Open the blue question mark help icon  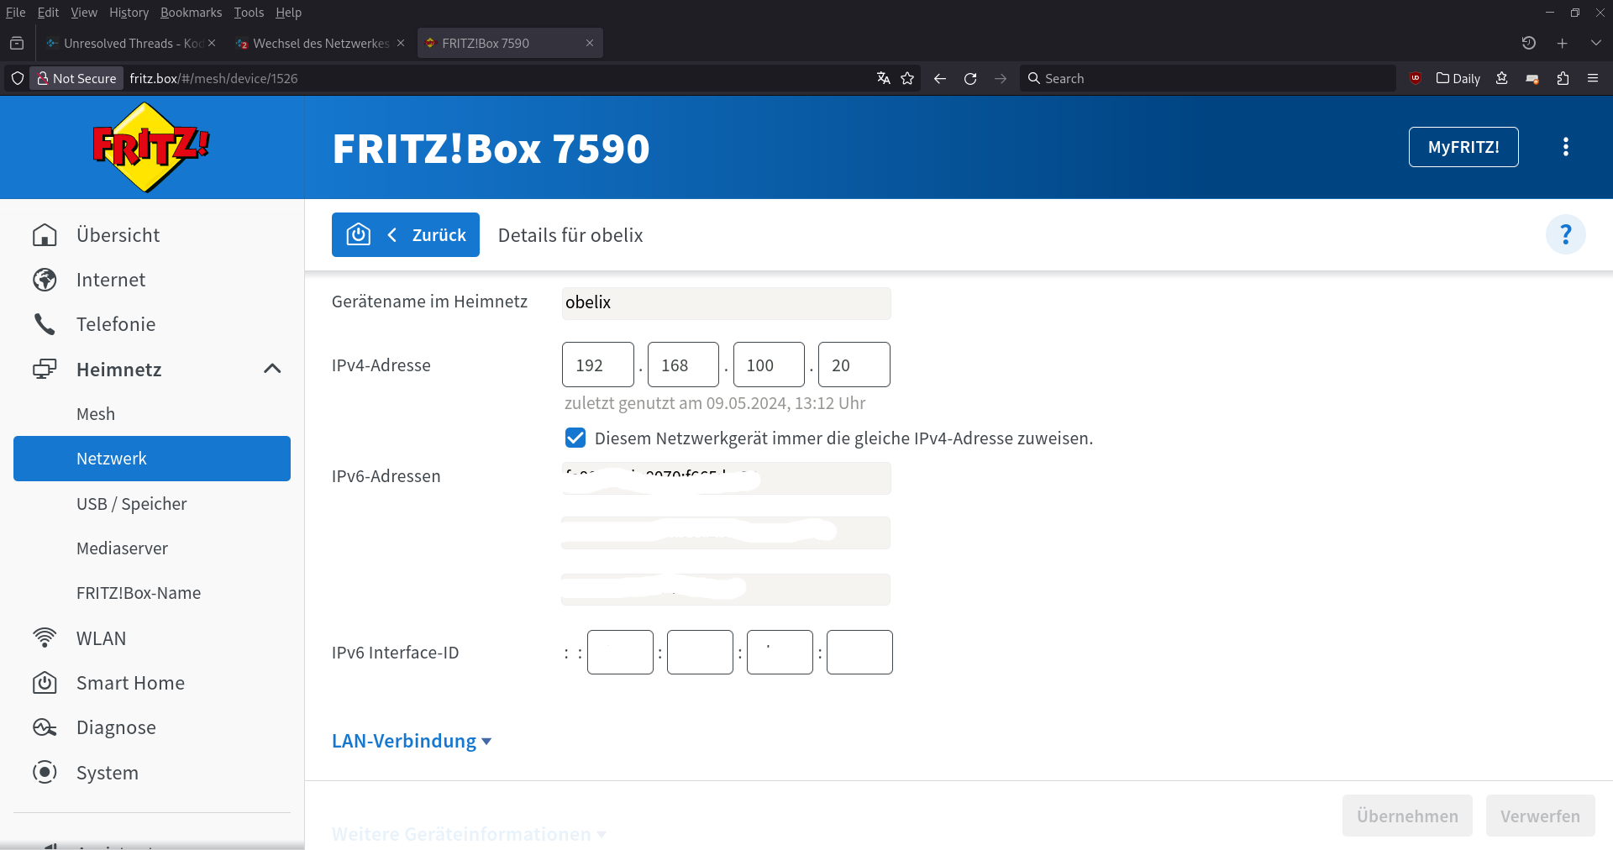[x=1566, y=234]
